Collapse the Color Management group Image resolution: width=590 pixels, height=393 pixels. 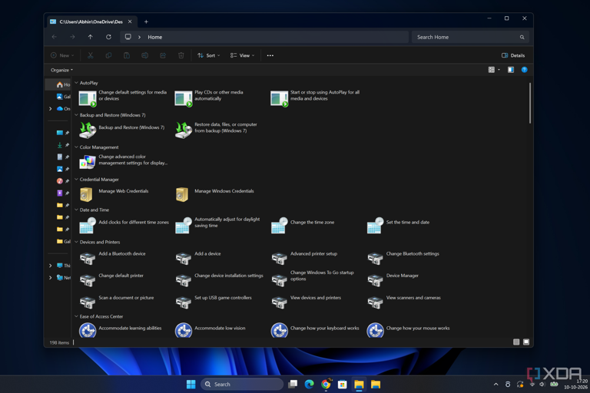point(76,147)
